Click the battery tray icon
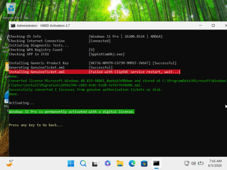Screen dimensions: 227x170 tap(201, 163)
